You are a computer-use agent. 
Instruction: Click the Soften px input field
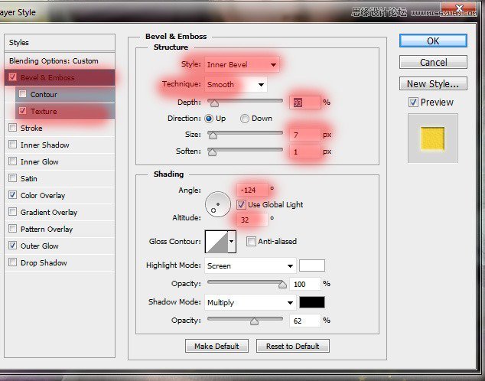coord(305,151)
